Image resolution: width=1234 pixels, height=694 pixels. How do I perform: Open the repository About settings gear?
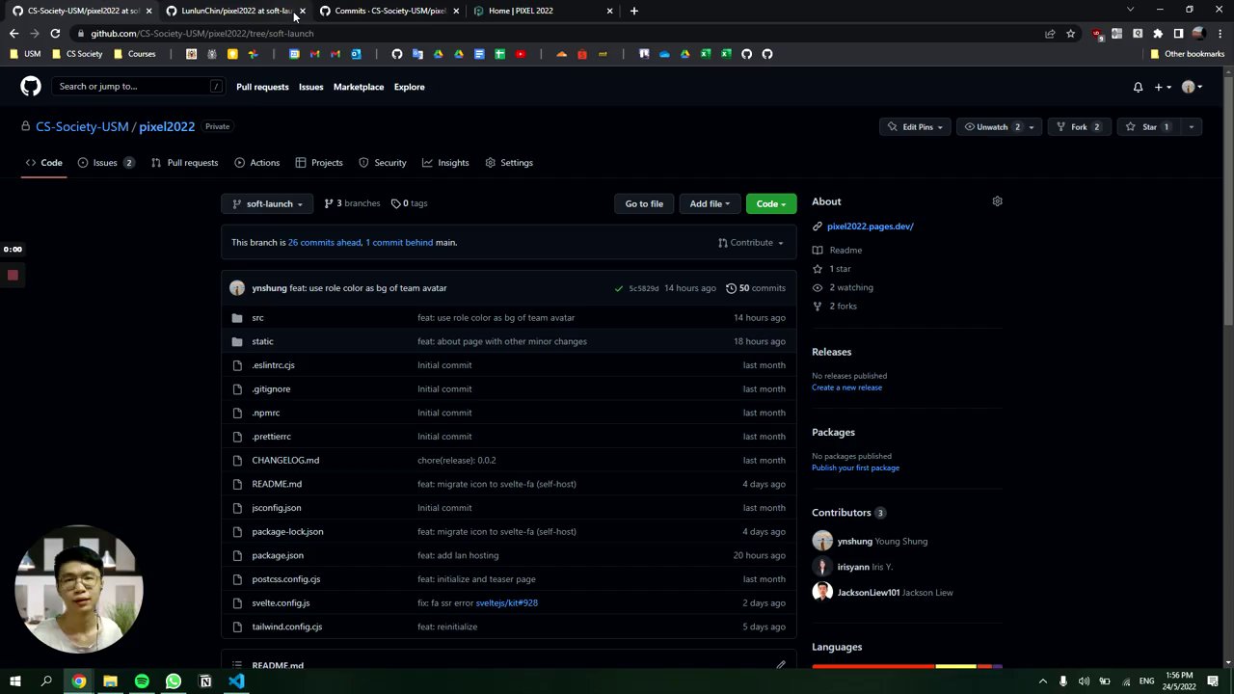(x=997, y=201)
